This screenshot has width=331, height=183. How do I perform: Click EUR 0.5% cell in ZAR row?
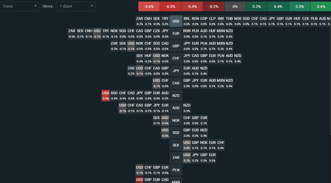coord(212,157)
